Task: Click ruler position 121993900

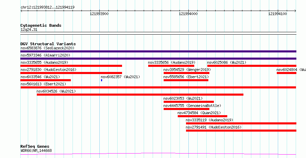Action: (x=99, y=14)
